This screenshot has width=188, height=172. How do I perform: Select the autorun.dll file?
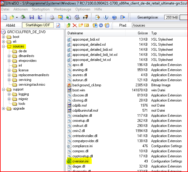(x=80, y=80)
